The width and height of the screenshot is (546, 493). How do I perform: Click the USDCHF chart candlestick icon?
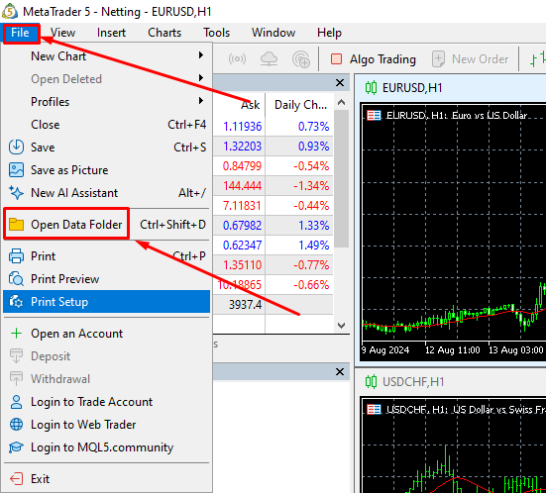pos(371,382)
